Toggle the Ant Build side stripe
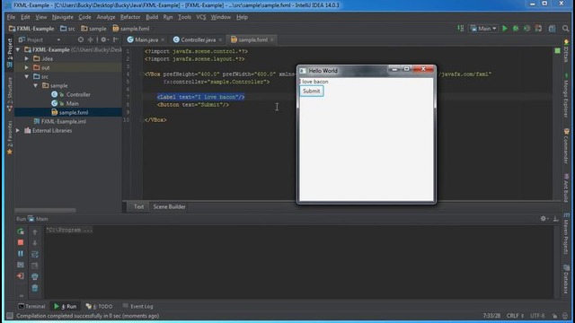Viewport: 575px width, 323px height. click(x=567, y=188)
